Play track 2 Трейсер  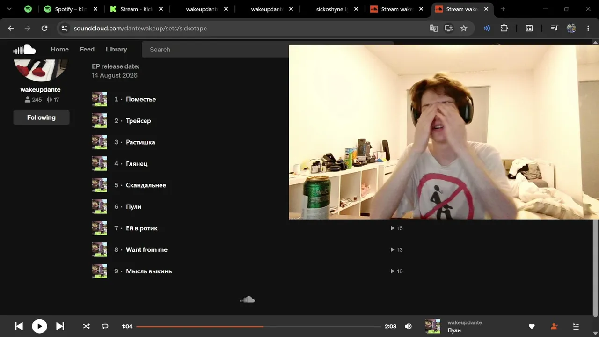pos(139,121)
